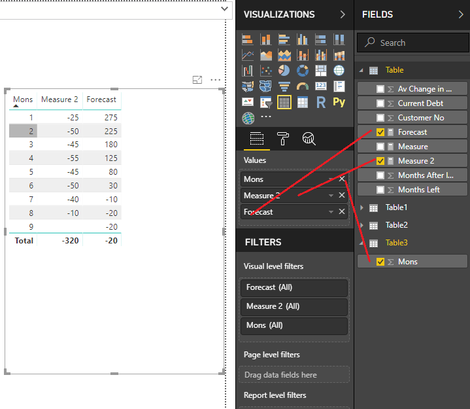The image size is (470, 409).
Task: Select the R script visual
Action: pyautogui.click(x=321, y=102)
